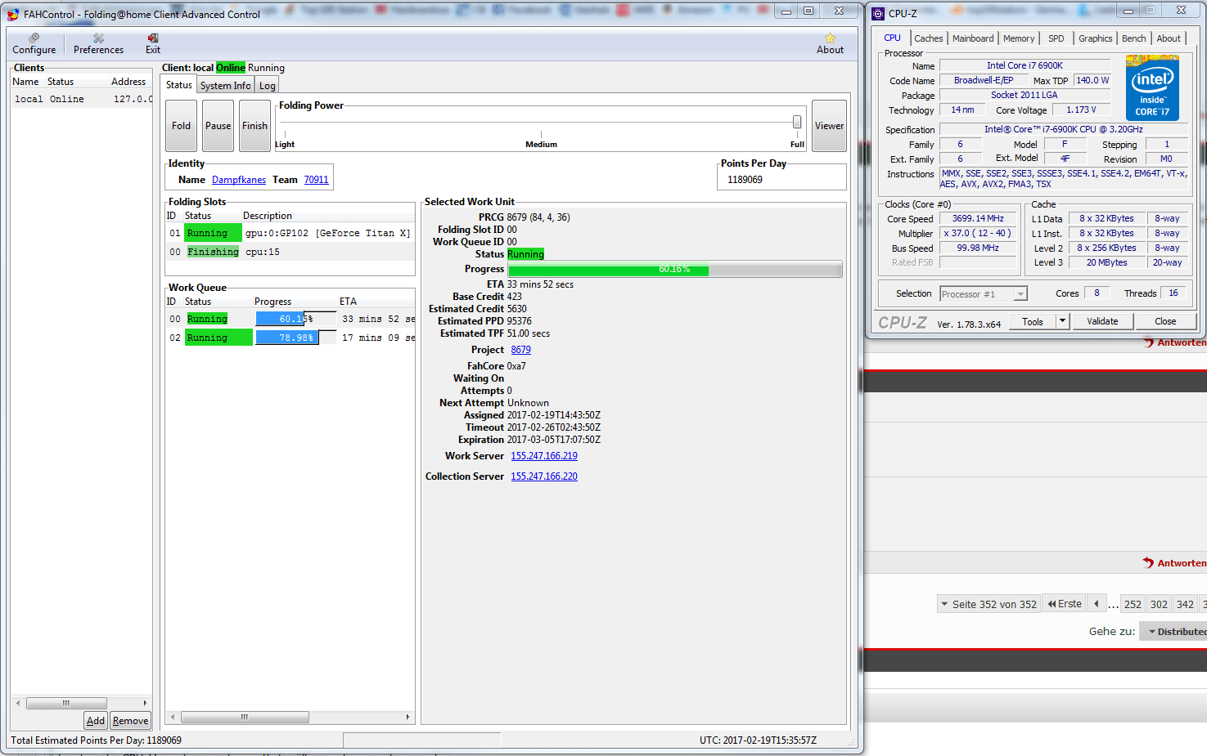Click the UTC time in the status bar

click(x=758, y=740)
